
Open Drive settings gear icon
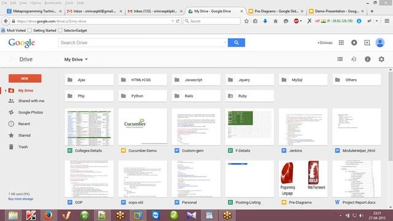click(381, 59)
